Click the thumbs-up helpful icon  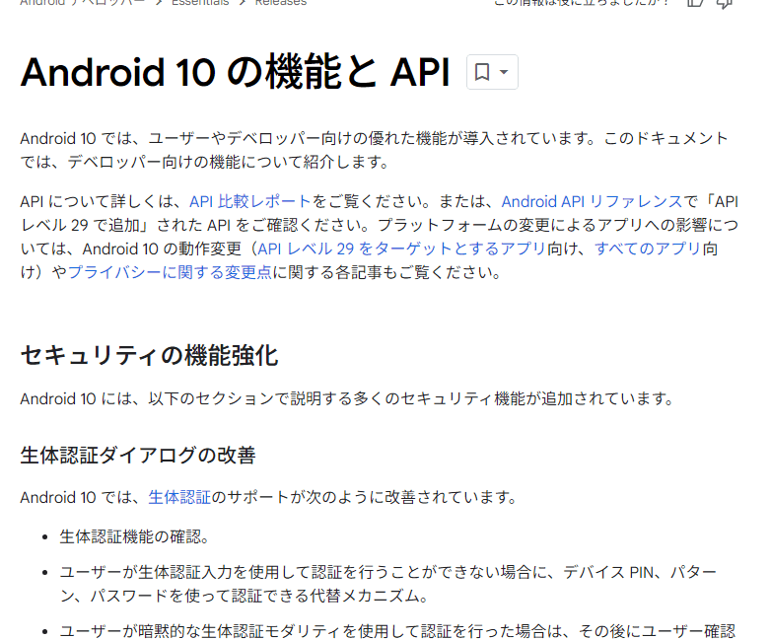pyautogui.click(x=695, y=3)
